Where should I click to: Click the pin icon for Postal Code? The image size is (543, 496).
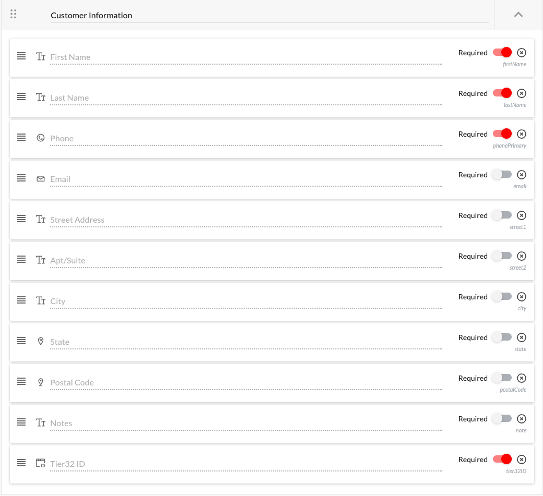[x=41, y=382]
